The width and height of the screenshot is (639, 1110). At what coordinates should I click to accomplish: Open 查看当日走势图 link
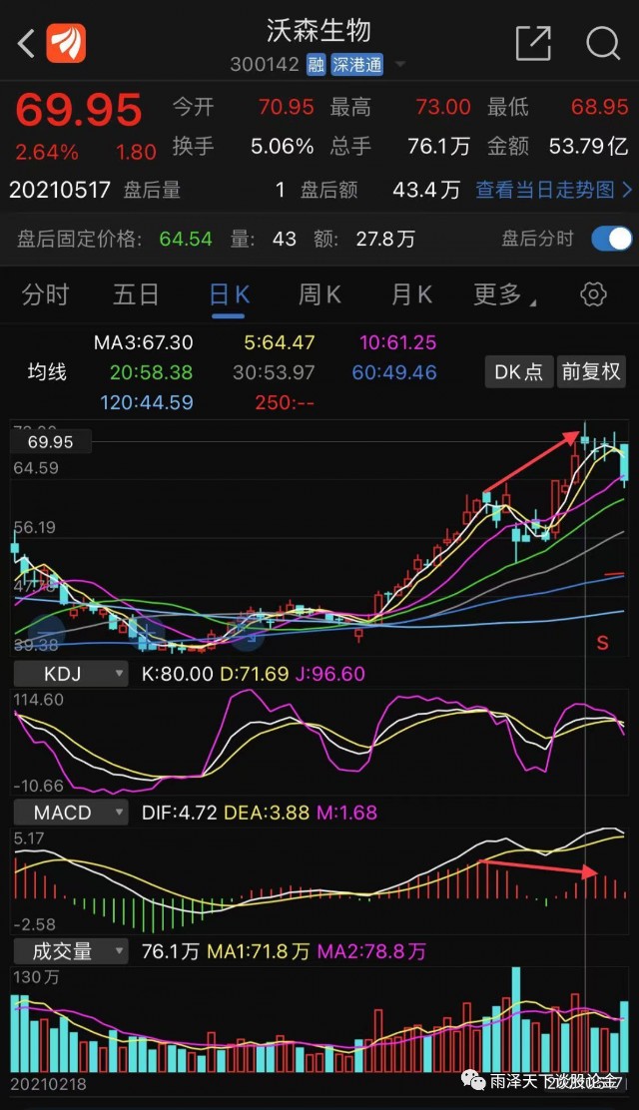(x=553, y=190)
